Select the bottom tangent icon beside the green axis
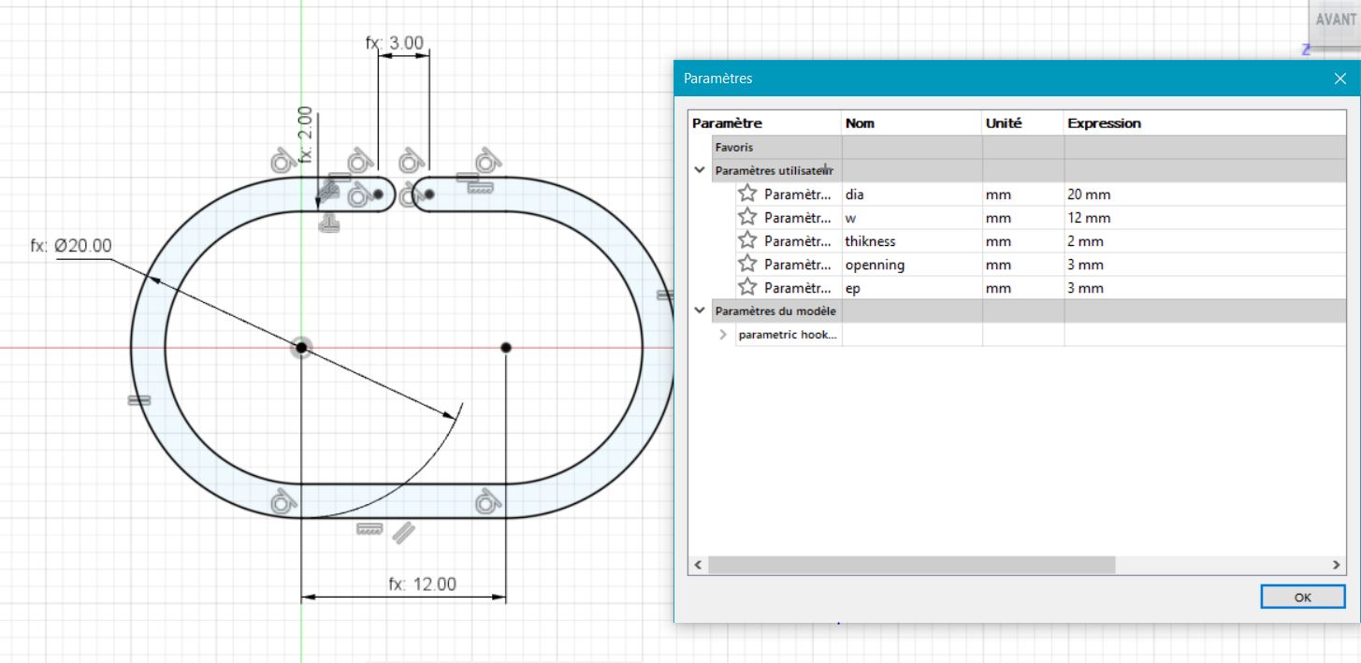The image size is (1361, 663). pyautogui.click(x=282, y=502)
